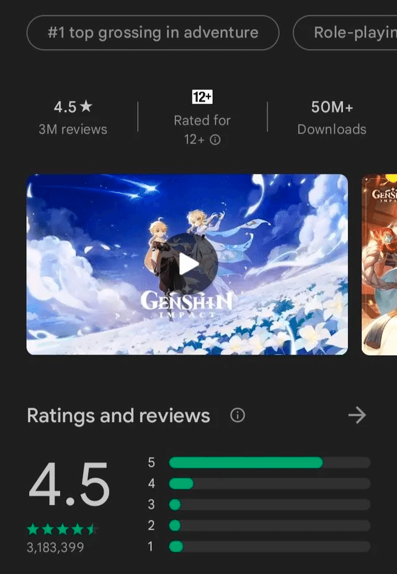This screenshot has height=574, width=397.
Task: Select the Role-playing category chip
Action: pos(345,32)
